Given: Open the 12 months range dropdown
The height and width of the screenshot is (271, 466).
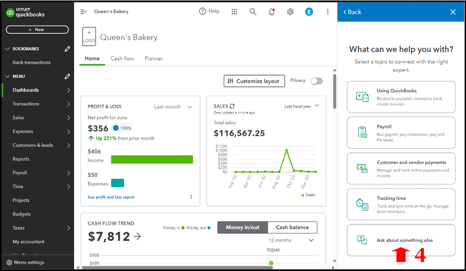Looking at the screenshot, I should pos(291,240).
